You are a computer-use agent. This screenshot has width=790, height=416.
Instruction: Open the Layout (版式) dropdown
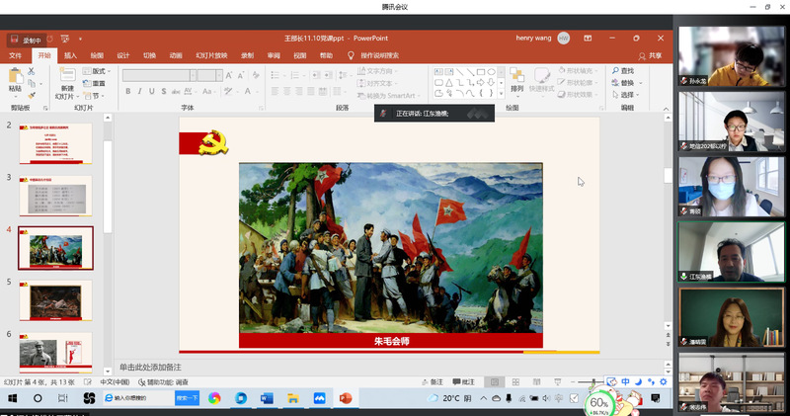[x=97, y=71]
